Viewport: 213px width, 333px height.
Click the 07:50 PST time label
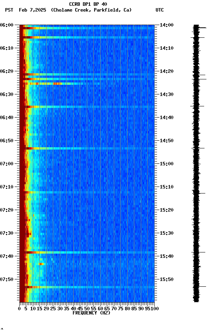point(7,279)
